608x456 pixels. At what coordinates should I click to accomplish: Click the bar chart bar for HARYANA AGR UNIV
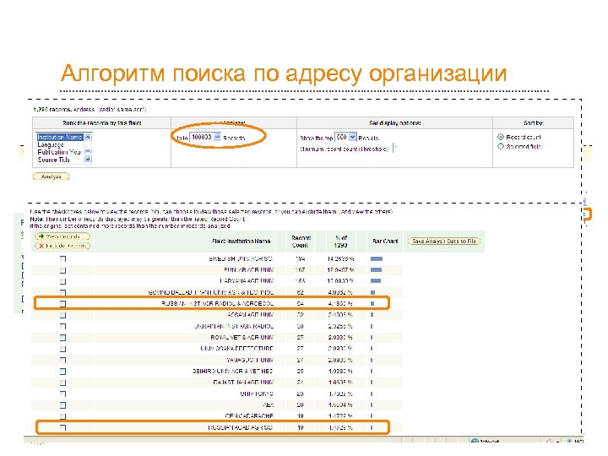click(376, 281)
